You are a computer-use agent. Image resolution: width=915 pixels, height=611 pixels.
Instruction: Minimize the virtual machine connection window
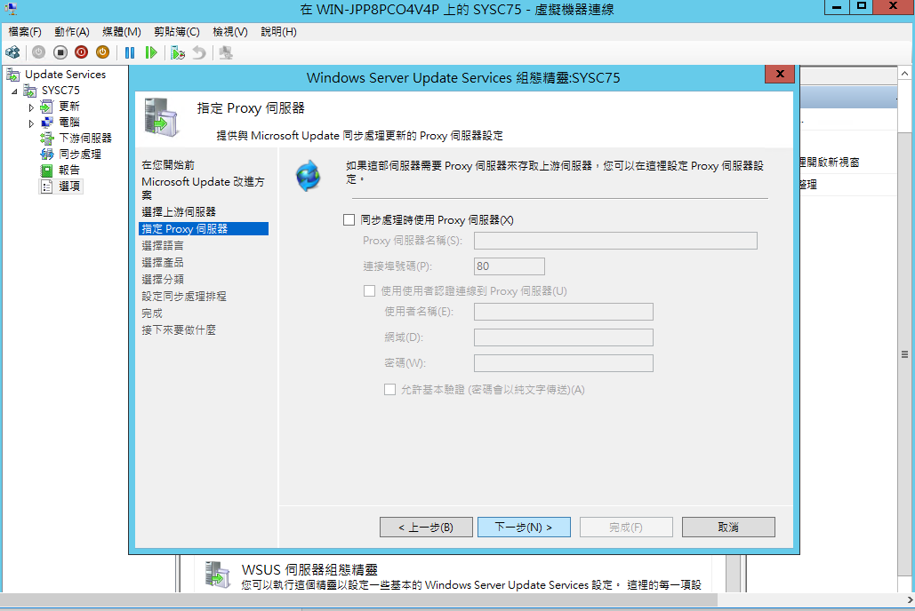point(836,7)
